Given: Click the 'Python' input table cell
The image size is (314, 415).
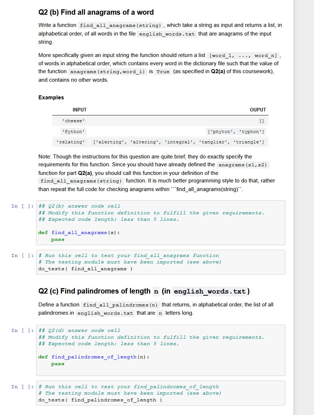Looking at the screenshot, I should [73, 132].
